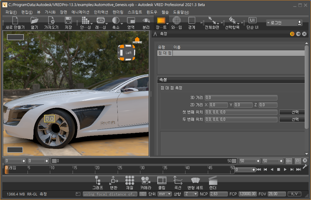This screenshot has width=311, height=200.
Task: Click the 클립 clip maker icon
Action: pos(162,181)
